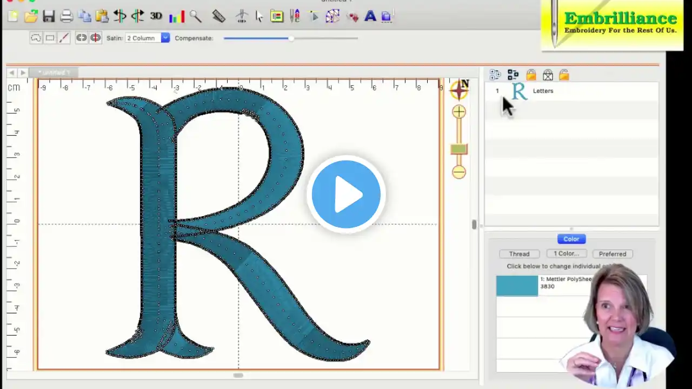
Task: Save the design with the floppy disk icon
Action: pos(49,16)
